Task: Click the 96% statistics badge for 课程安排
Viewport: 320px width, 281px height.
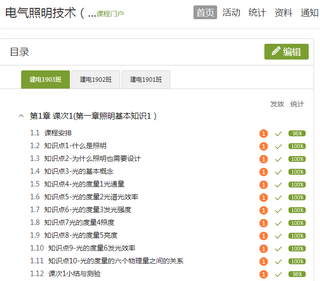Action: click(297, 133)
